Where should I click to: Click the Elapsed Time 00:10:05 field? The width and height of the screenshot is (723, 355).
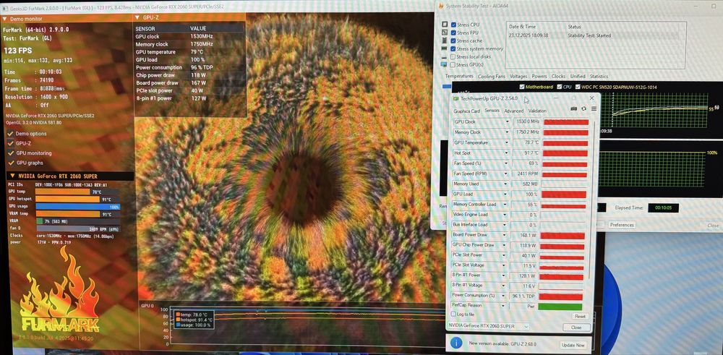click(x=663, y=208)
